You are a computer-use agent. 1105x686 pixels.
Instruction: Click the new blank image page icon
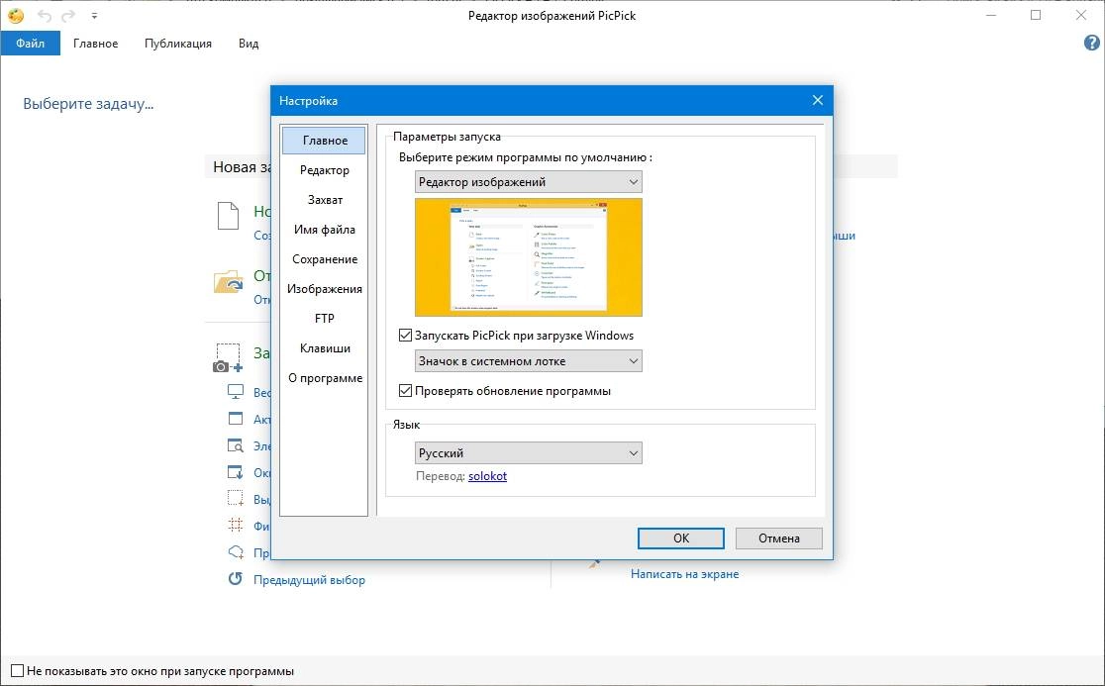229,216
